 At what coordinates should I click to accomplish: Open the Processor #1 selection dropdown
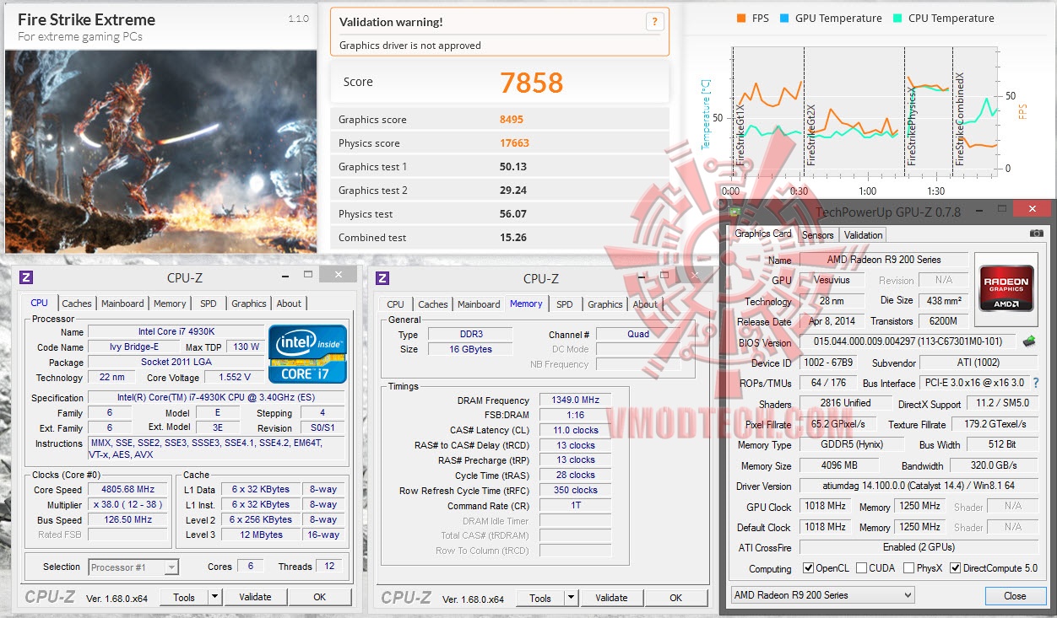coord(133,567)
